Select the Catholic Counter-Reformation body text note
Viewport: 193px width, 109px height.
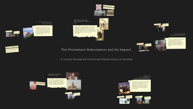pyautogui.click(x=42, y=31)
